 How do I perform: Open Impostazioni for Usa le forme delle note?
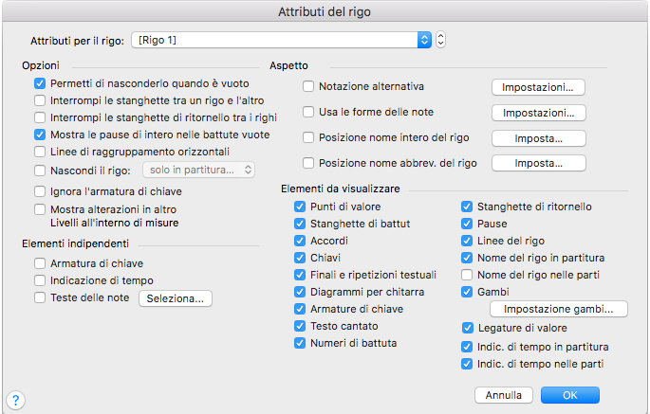(538, 113)
